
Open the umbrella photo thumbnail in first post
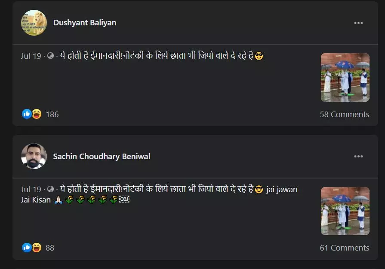coord(345,77)
